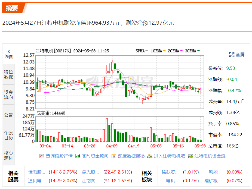Click the 涨跌额 value -0.04
Image resolution: width=252 pixels, height=189 pixels.
(232, 79)
